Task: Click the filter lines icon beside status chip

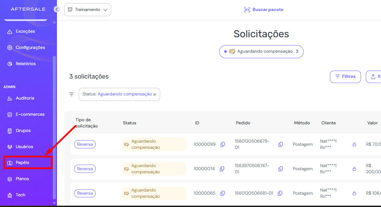Action: pos(71,94)
